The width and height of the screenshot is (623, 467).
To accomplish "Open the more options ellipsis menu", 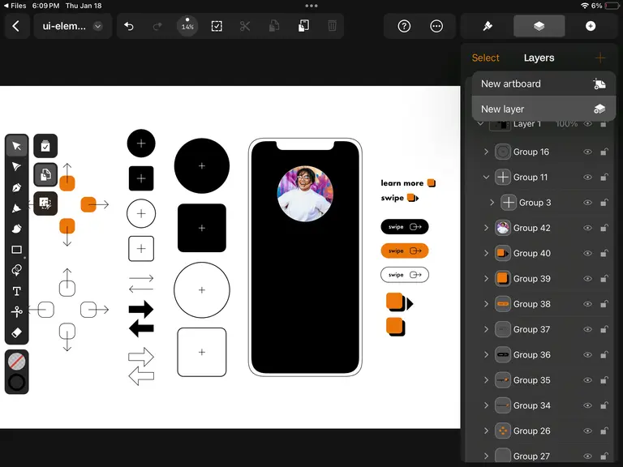I will [x=436, y=26].
